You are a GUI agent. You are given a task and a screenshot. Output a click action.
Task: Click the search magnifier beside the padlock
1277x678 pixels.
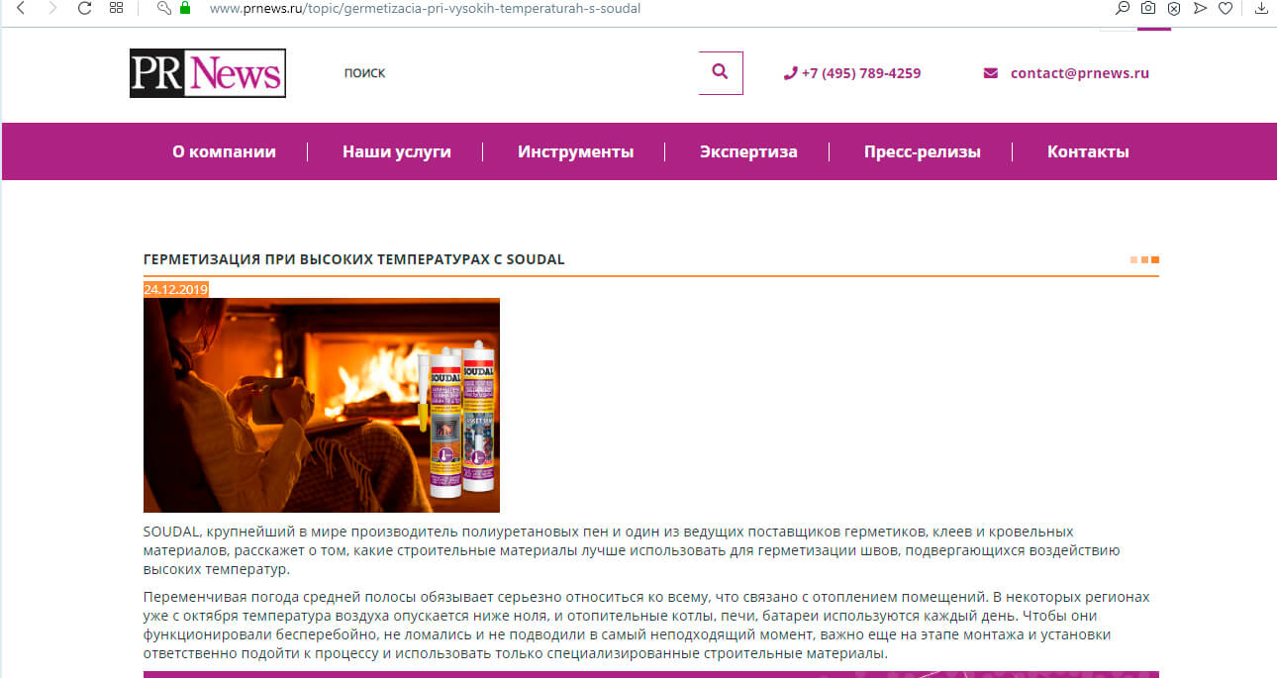click(164, 8)
